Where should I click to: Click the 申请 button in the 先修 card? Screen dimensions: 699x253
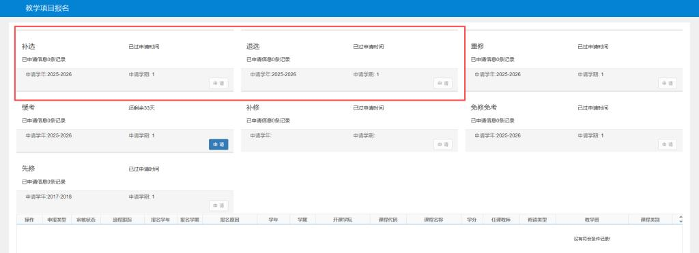click(x=218, y=205)
